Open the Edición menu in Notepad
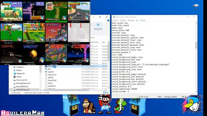207x116 pixels. [x=123, y=20]
